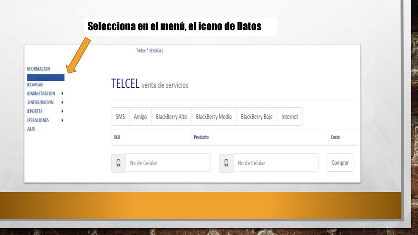Click the phone icon beside second No de Celular field
This screenshot has width=418, height=235.
(226, 163)
